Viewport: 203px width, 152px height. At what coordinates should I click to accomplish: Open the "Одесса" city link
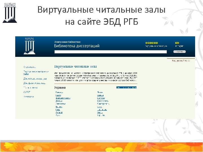(100, 95)
